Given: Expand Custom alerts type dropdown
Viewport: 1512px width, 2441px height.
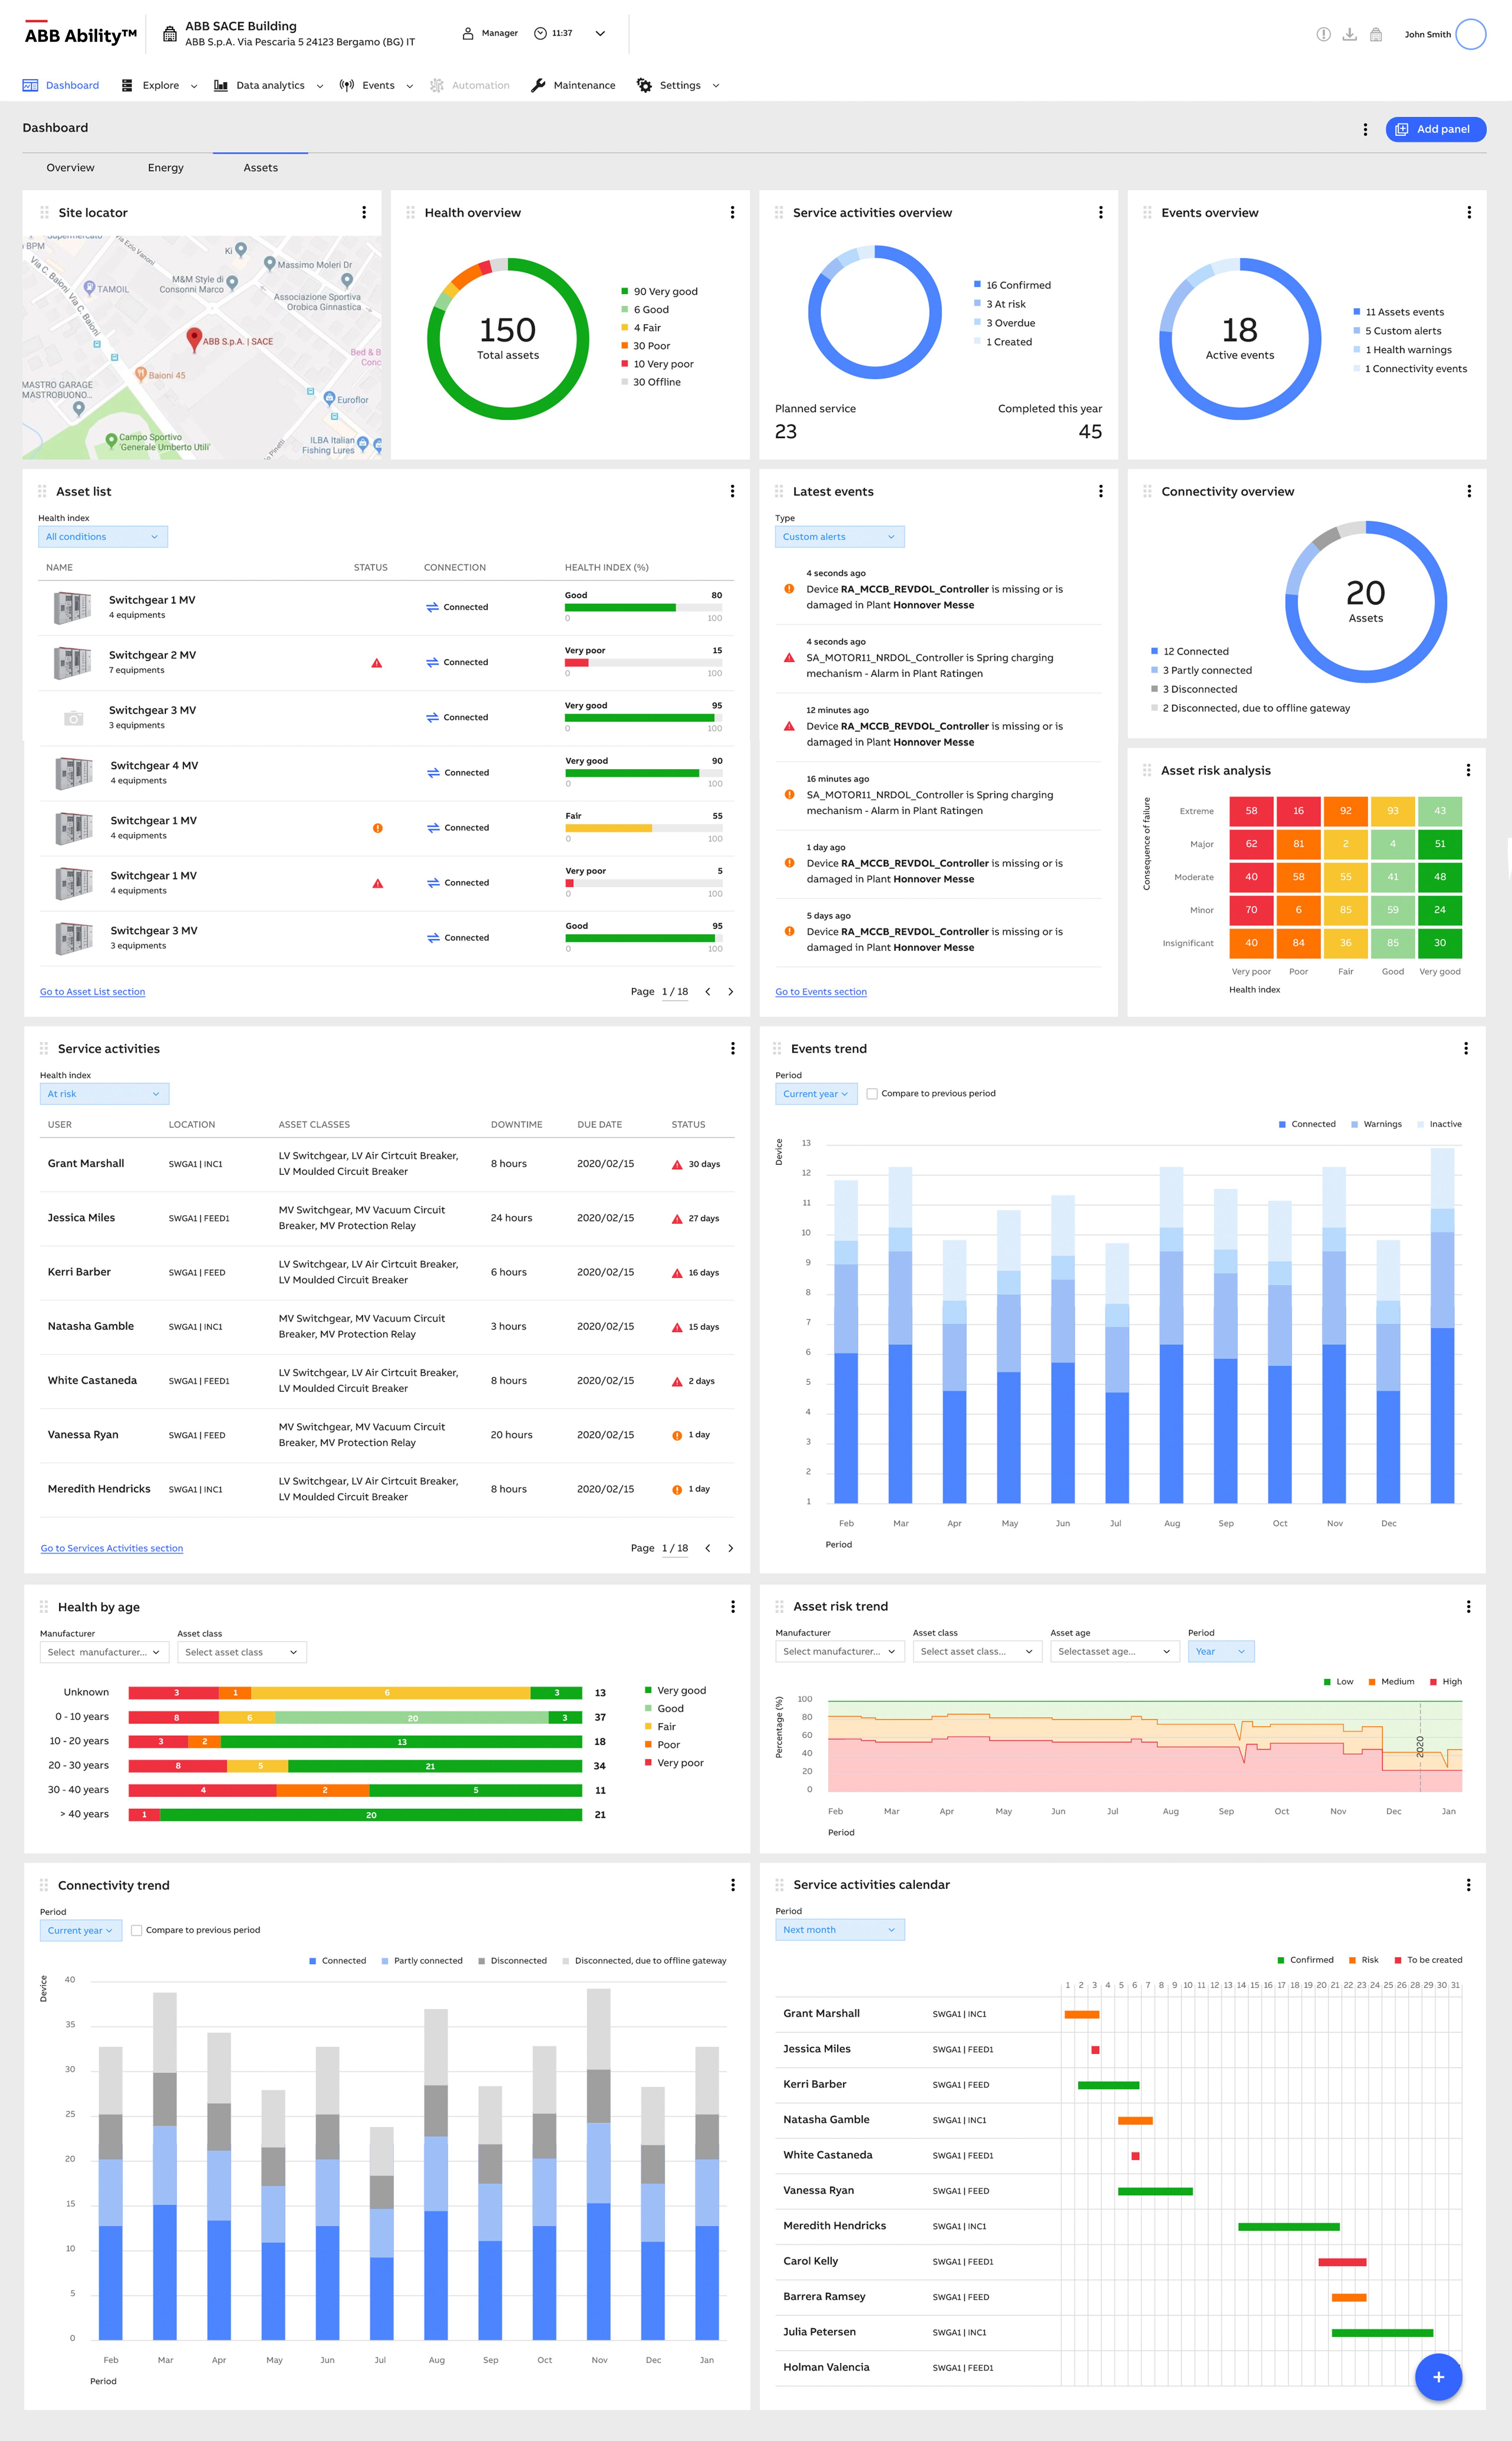Looking at the screenshot, I should [x=839, y=537].
